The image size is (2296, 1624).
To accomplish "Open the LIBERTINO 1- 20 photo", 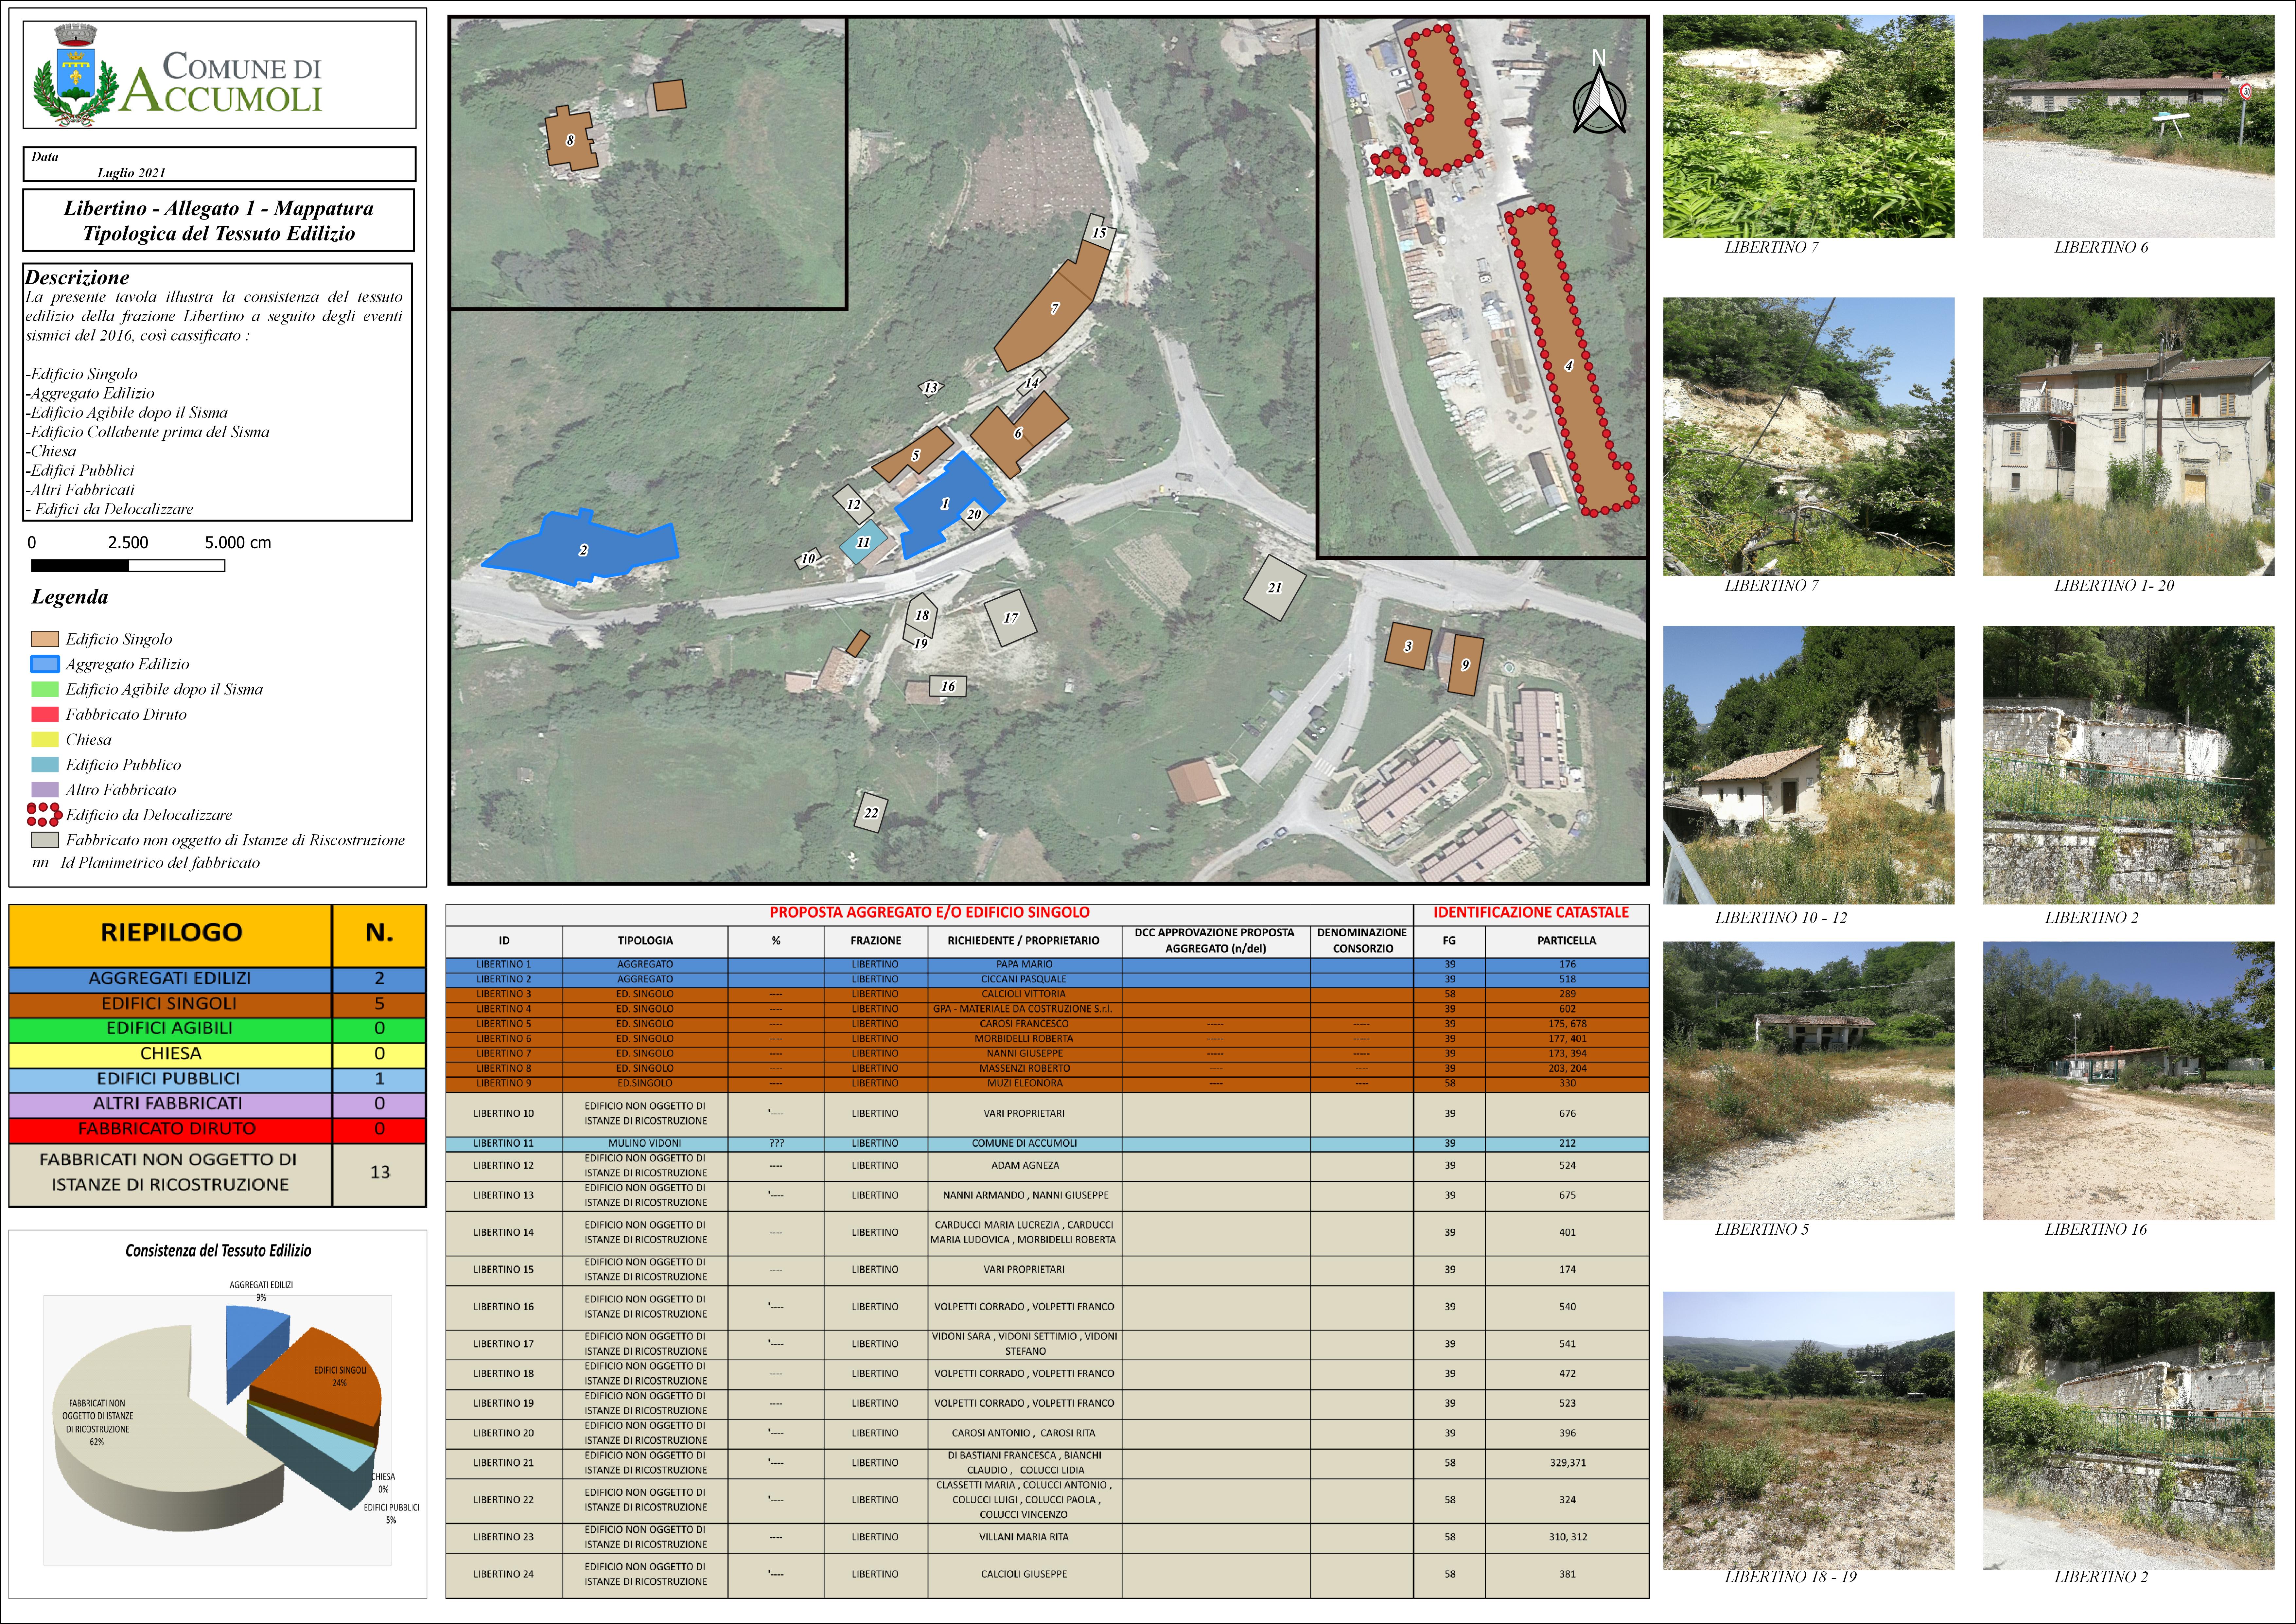I will [x=2128, y=436].
